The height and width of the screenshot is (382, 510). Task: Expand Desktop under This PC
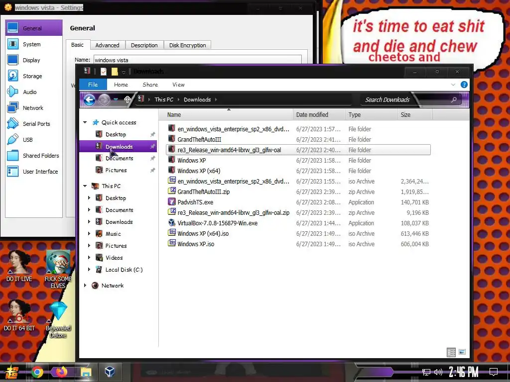click(x=89, y=198)
